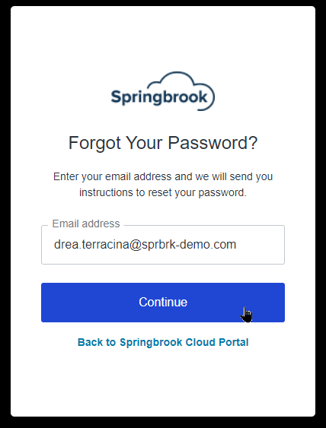Go back to Springbrook Cloud Portal
Image resolution: width=326 pixels, height=428 pixels.
point(163,342)
